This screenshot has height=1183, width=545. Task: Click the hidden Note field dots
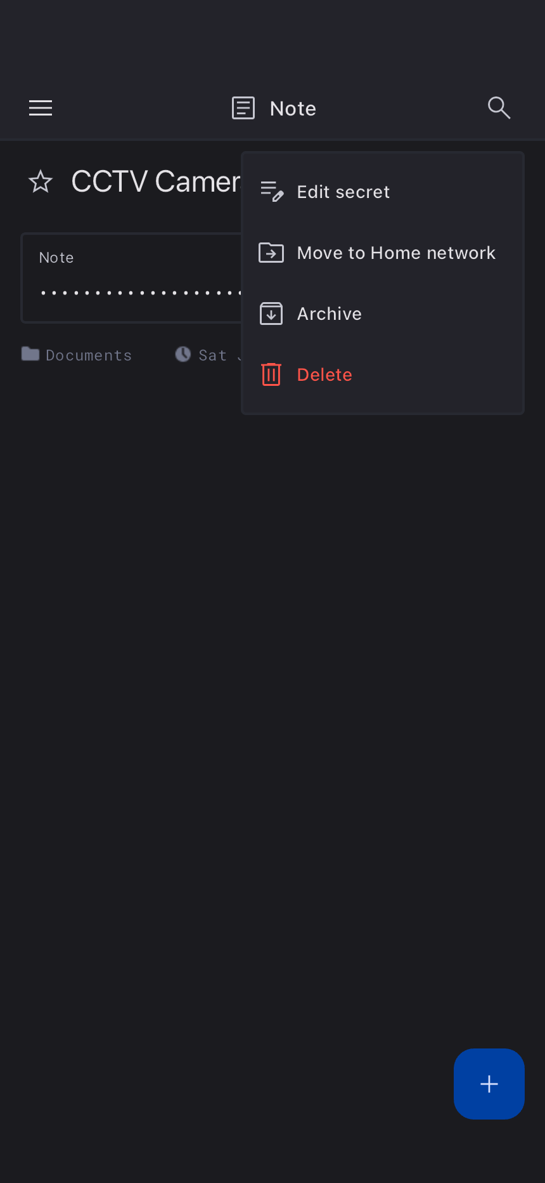tap(141, 293)
